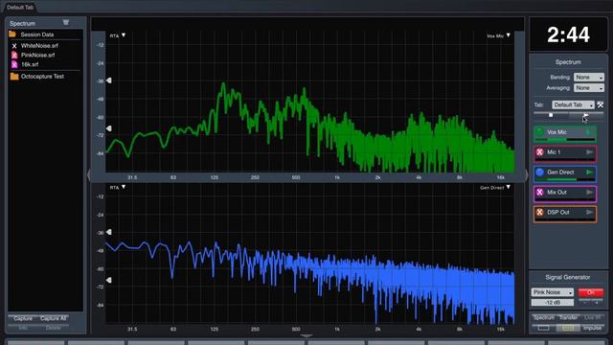Open the Vox Mic source dropdown on upper plot

click(x=498, y=35)
